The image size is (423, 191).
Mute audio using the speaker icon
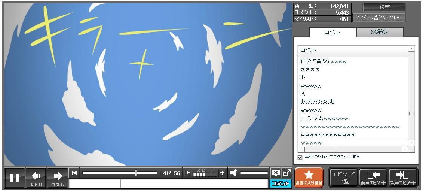(x=234, y=173)
